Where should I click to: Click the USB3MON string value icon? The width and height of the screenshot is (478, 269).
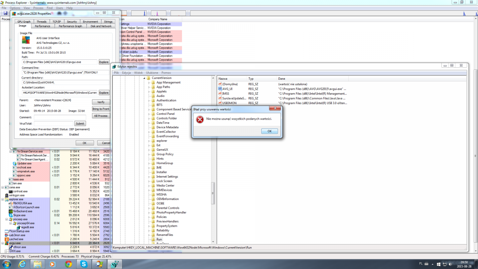coord(220,103)
